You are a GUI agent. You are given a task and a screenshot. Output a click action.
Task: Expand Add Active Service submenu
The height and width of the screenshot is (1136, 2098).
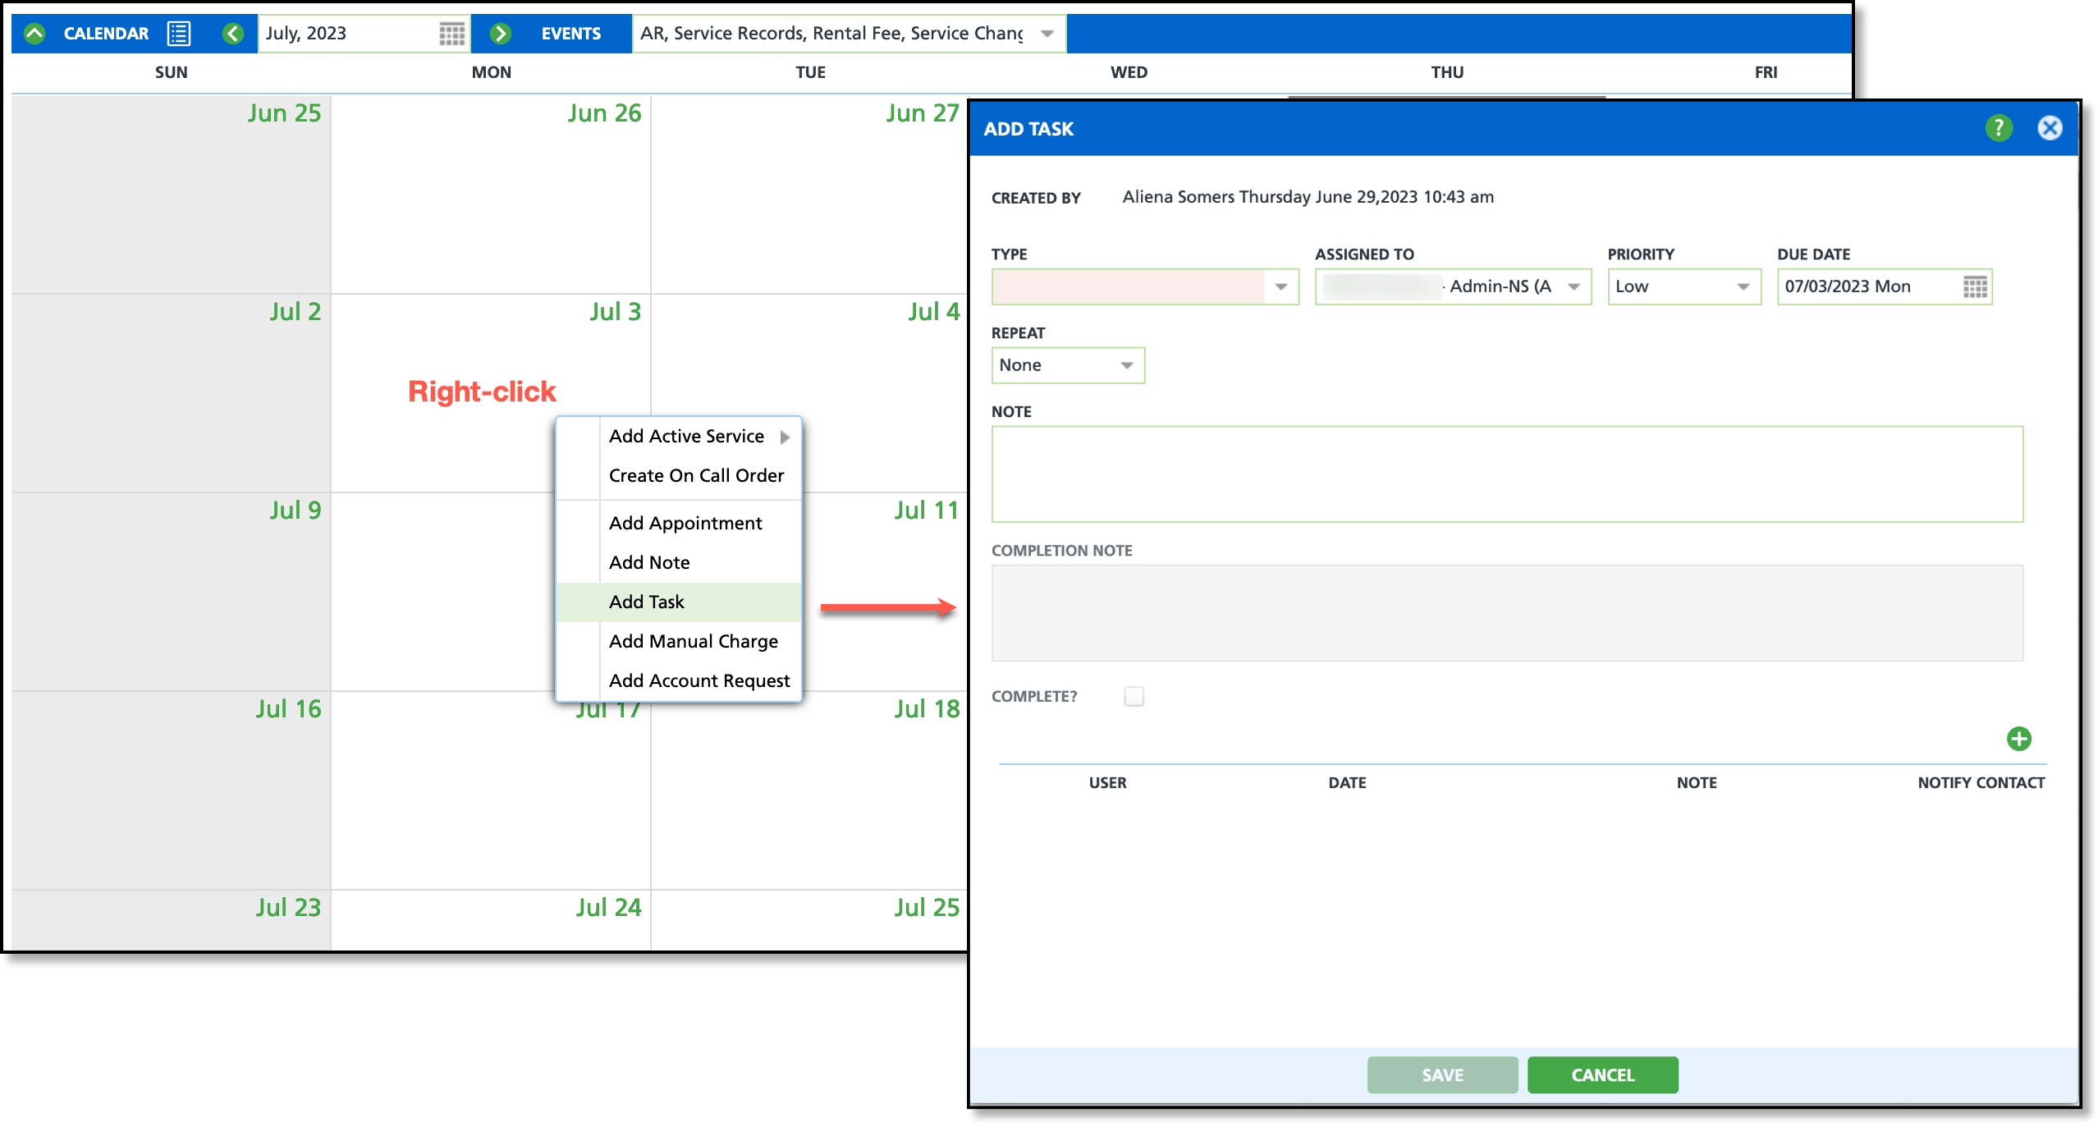point(687,436)
